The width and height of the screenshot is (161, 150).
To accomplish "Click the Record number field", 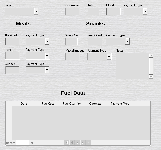I will pos(23,143).
